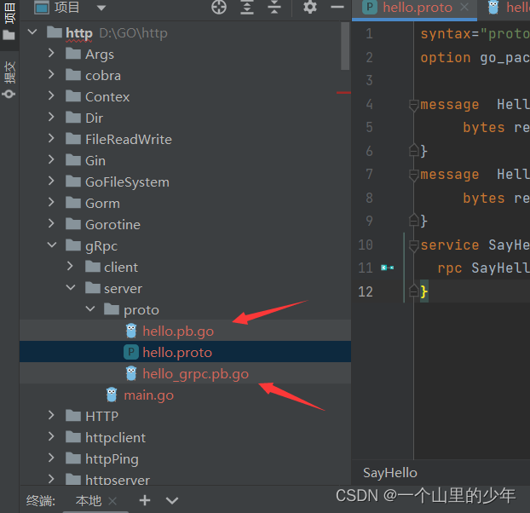
Task: Click the Collapse All toolbar icon
Action: point(274,7)
